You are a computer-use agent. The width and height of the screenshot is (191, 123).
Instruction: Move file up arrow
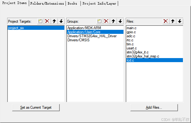click(173, 21)
